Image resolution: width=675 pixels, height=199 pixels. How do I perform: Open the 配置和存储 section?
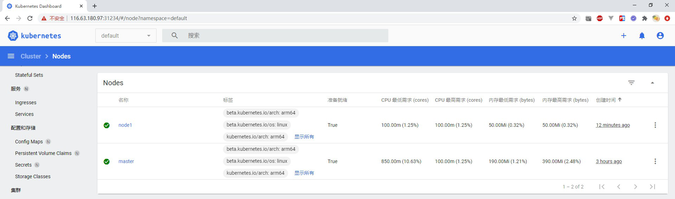(x=23, y=128)
